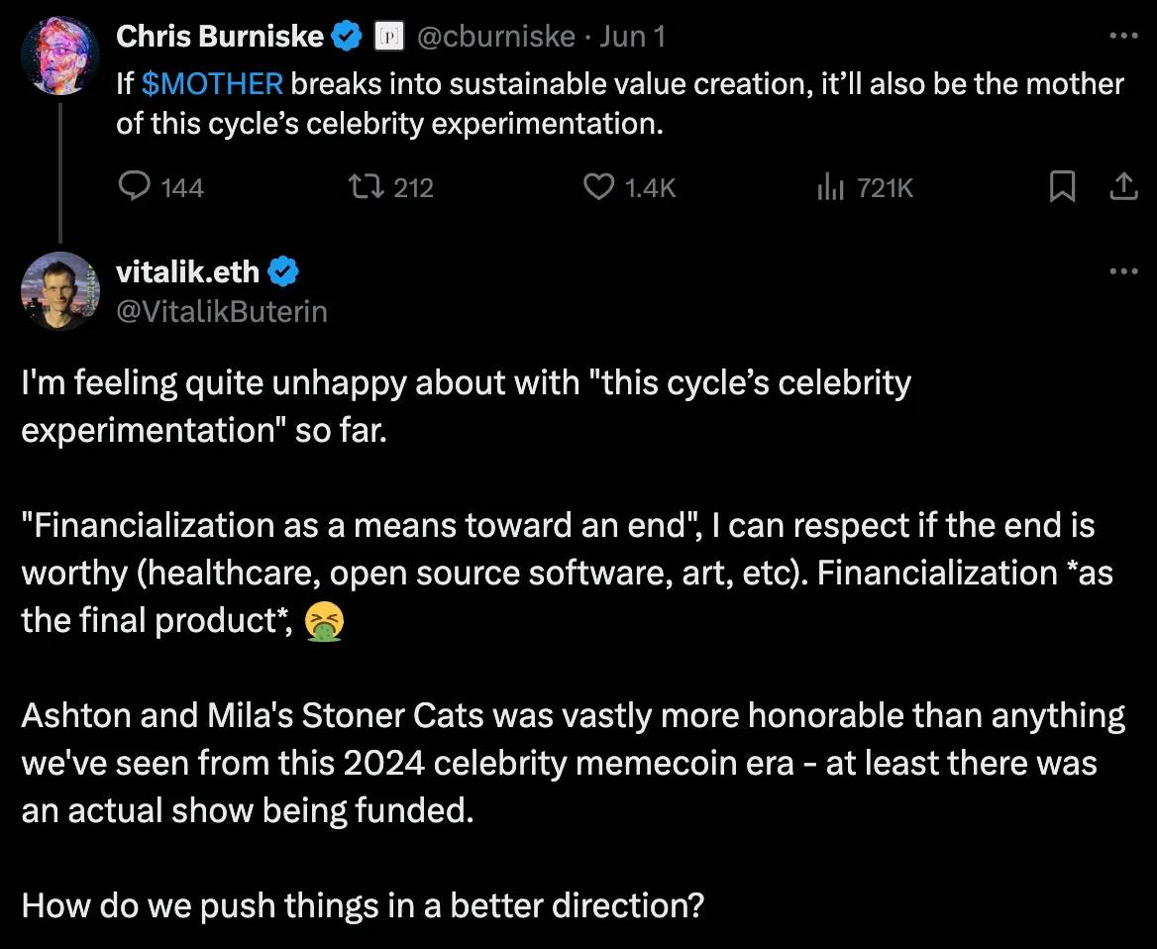1157x949 pixels.
Task: Open more options on Chris Burniske's tweet
Action: pos(1123,37)
